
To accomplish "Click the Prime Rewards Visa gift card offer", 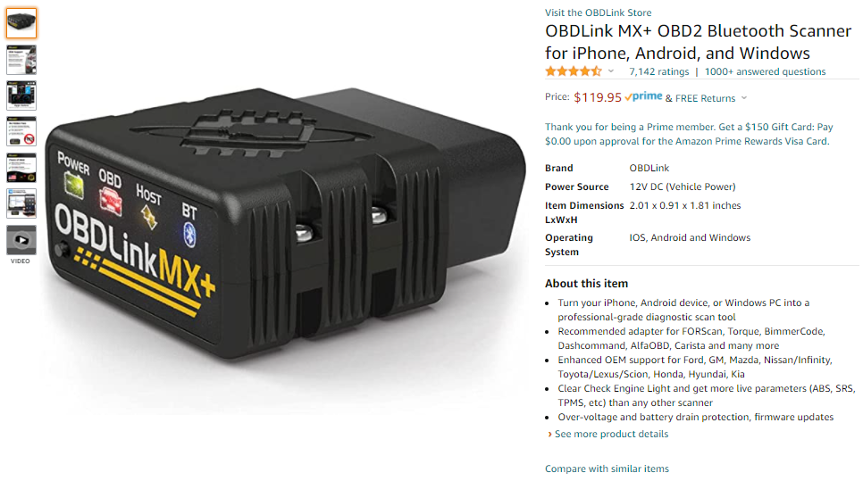I will pyautogui.click(x=689, y=134).
